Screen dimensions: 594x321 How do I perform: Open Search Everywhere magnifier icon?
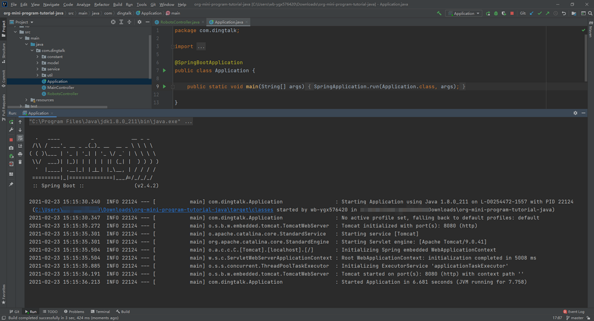590,13
